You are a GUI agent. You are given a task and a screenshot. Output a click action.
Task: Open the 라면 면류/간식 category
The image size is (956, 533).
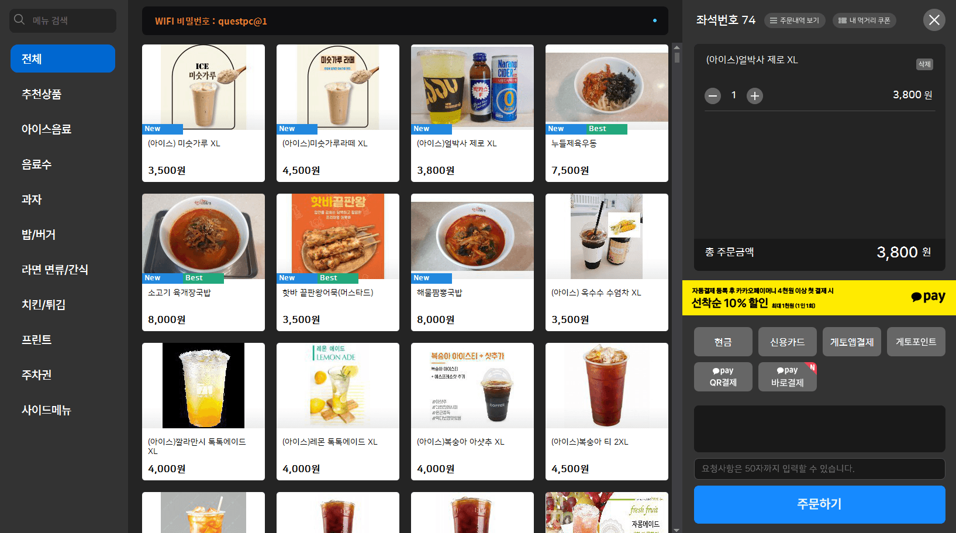(63, 269)
